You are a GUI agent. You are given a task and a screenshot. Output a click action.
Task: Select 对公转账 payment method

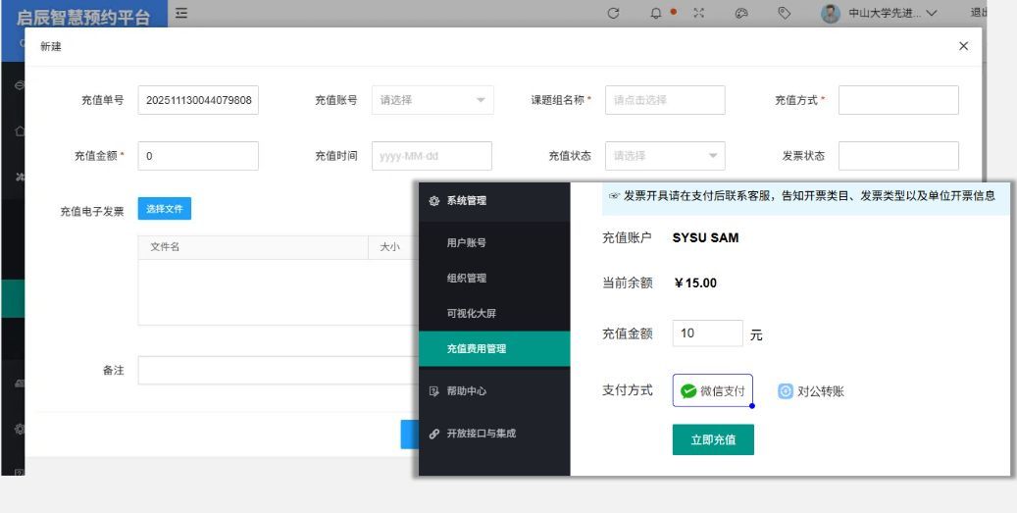point(811,391)
